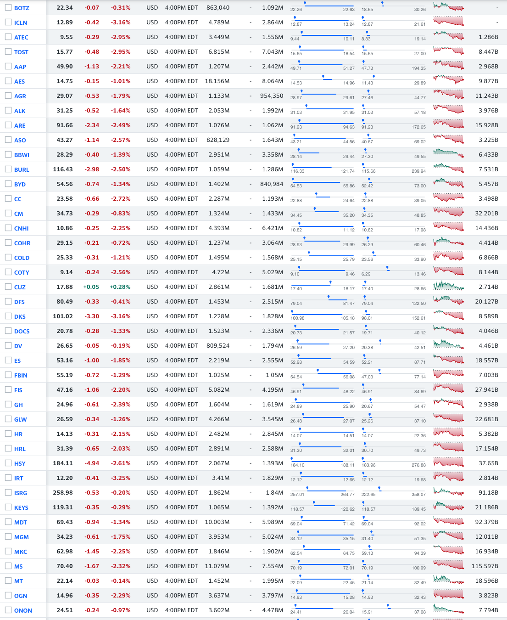The width and height of the screenshot is (507, 620).
Task: Open the HSY day chart thumbnail
Action: pyautogui.click(x=448, y=463)
